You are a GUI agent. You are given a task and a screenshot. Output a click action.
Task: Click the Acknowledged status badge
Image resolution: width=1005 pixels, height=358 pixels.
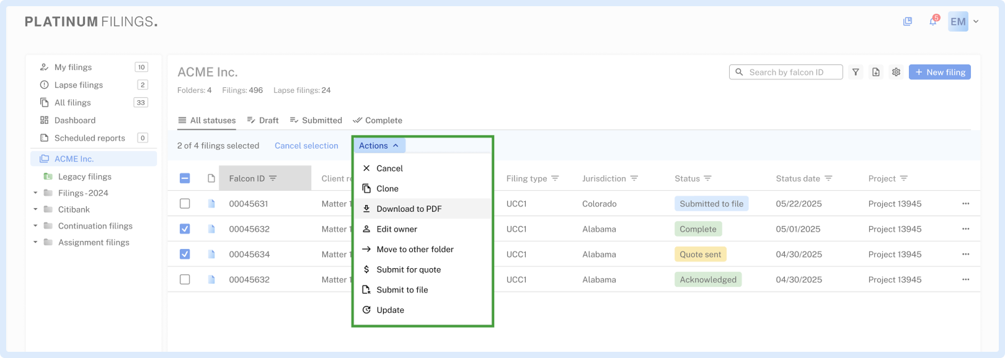coord(708,279)
